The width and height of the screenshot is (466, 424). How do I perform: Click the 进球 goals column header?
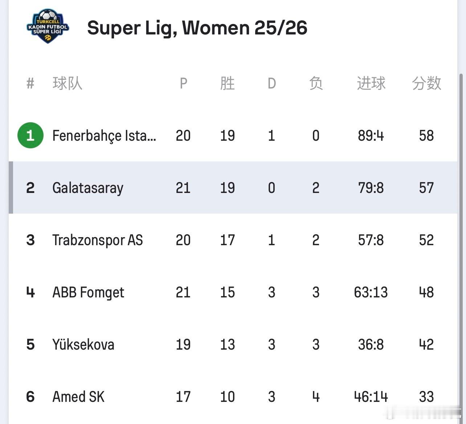click(x=371, y=83)
